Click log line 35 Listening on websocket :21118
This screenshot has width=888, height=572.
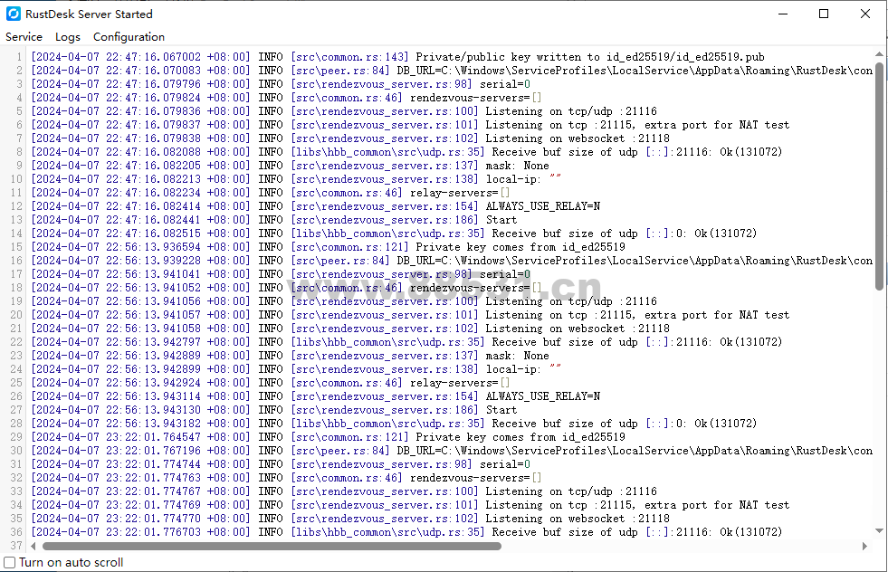pos(350,519)
